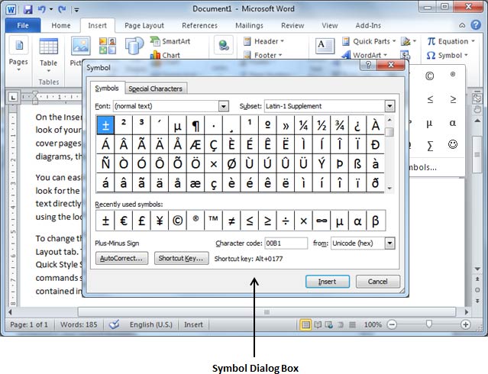Select the smiley face in Symbol gallery
488x374 pixels.
[453, 144]
